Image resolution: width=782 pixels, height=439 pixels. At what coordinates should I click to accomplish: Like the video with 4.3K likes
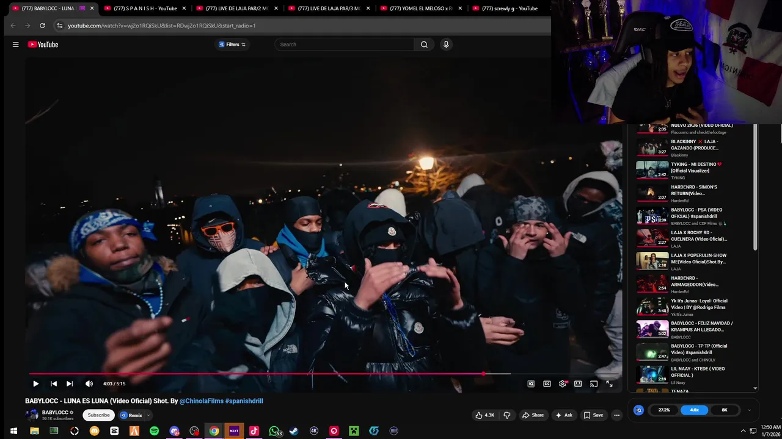tap(485, 415)
